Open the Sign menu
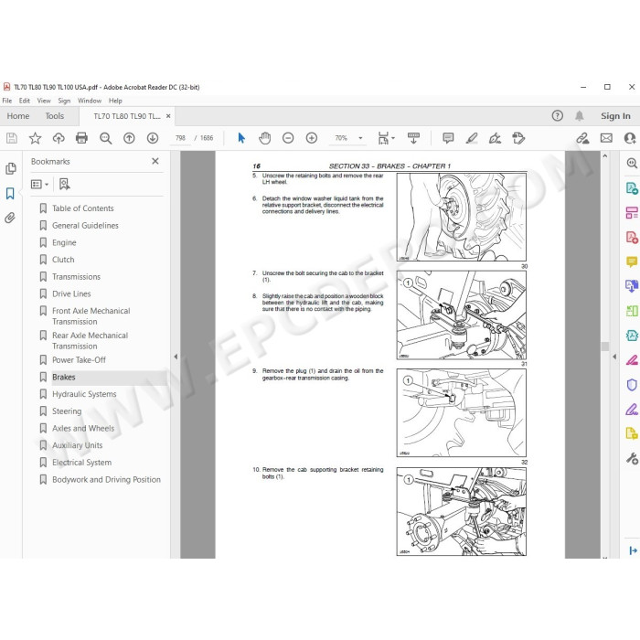640x640 pixels. tap(64, 101)
